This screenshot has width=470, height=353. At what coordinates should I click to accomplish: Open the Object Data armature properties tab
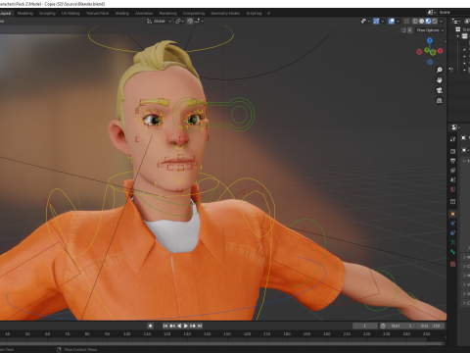point(452,242)
